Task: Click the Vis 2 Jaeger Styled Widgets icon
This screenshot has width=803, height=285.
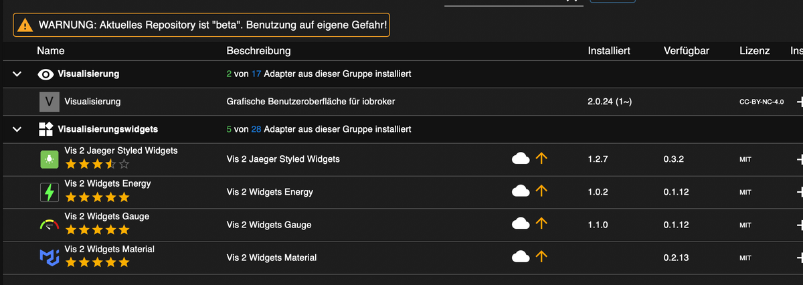Action: (x=50, y=159)
